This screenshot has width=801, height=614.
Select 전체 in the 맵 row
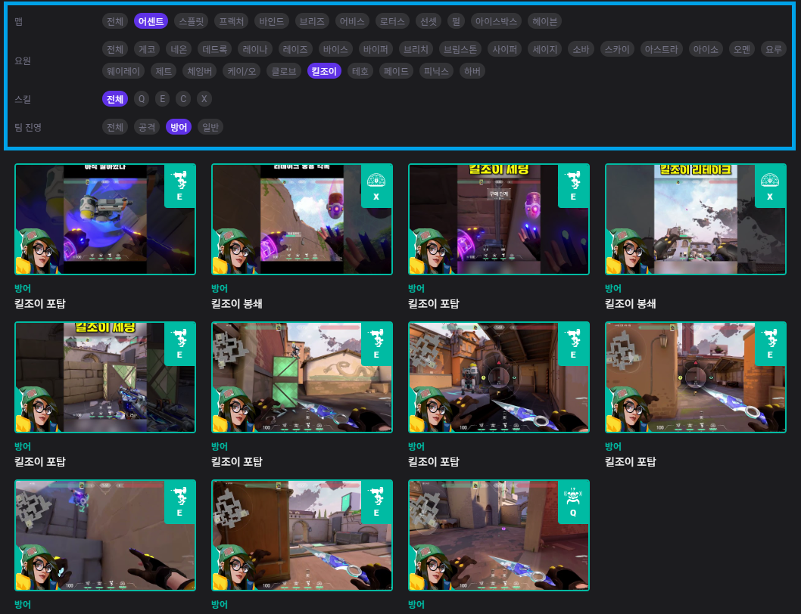coord(115,21)
